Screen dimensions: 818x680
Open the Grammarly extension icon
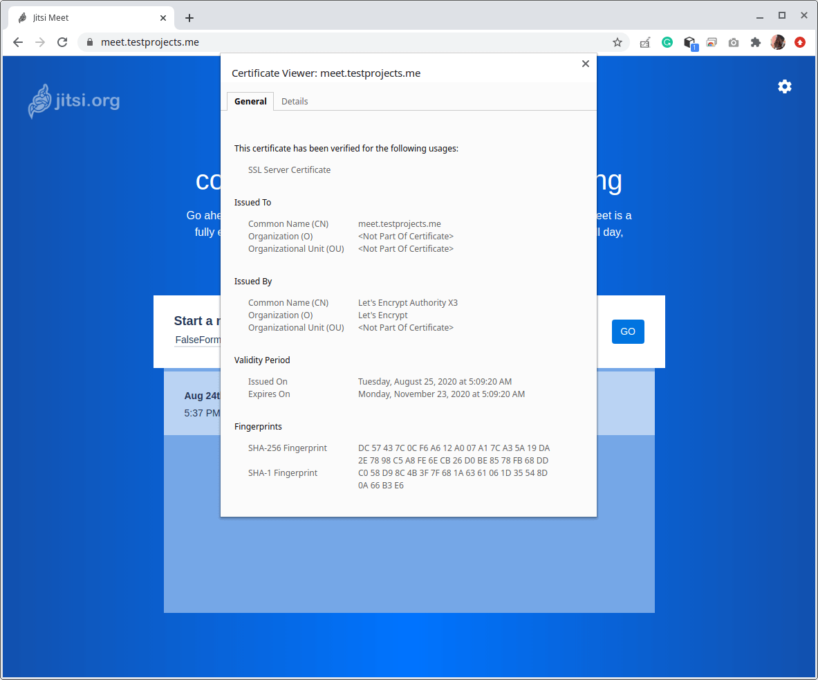667,42
